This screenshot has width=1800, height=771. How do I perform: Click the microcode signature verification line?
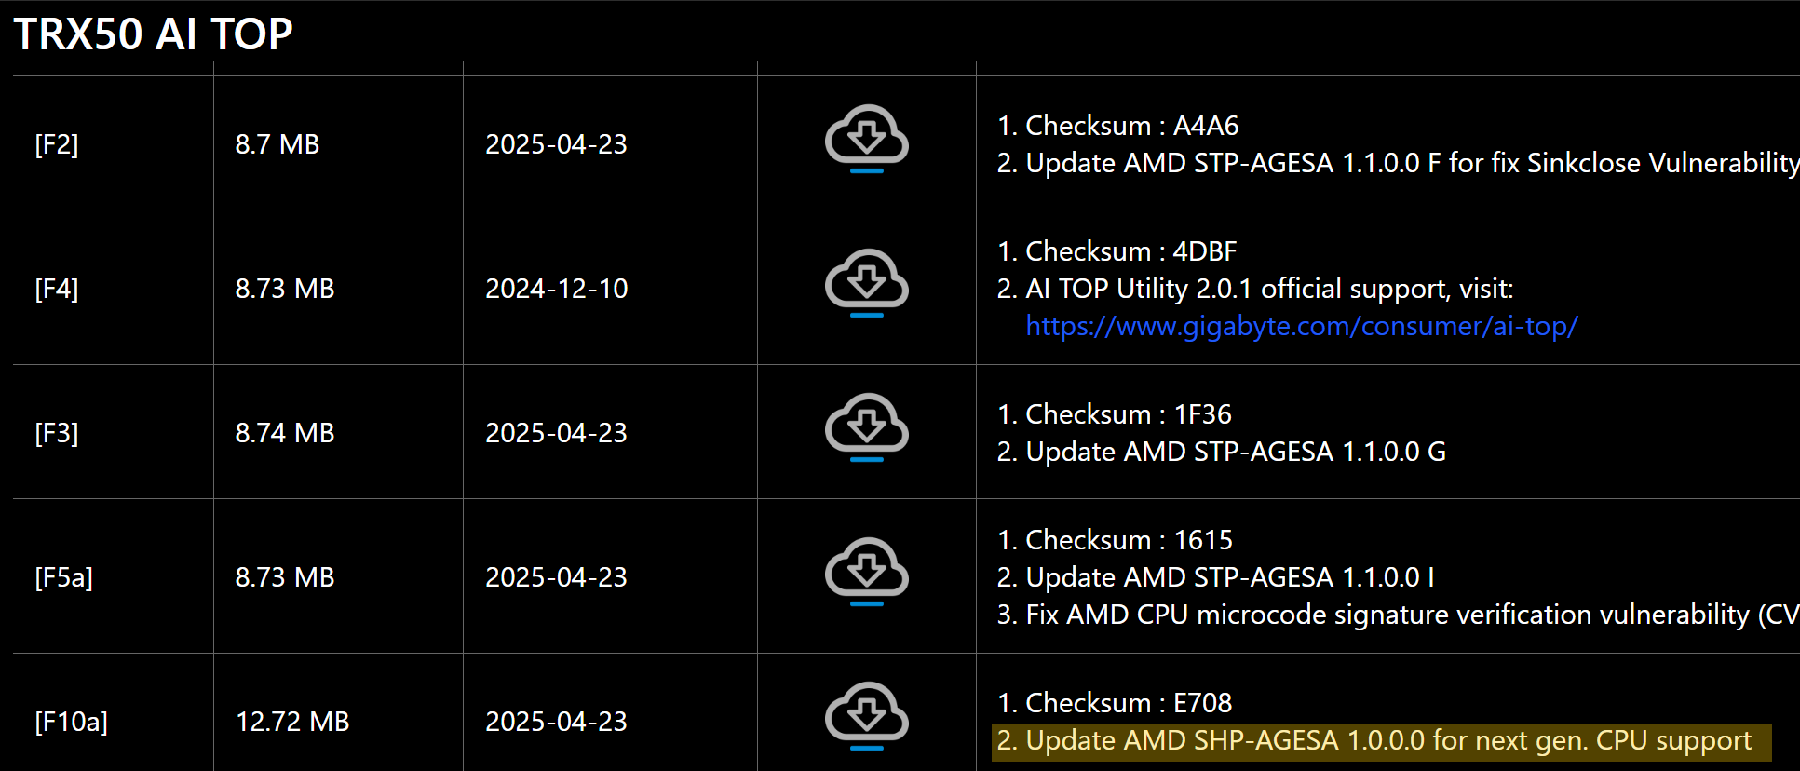pyautogui.click(x=1397, y=615)
